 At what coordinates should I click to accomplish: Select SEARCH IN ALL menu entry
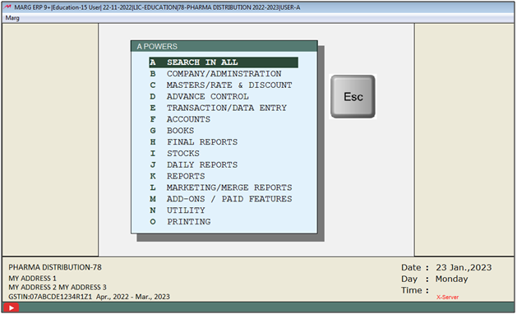(224, 62)
